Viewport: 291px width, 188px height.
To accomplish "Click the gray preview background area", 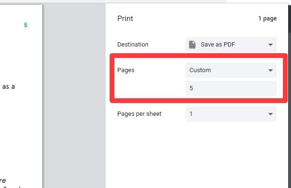I will click(x=74, y=95).
